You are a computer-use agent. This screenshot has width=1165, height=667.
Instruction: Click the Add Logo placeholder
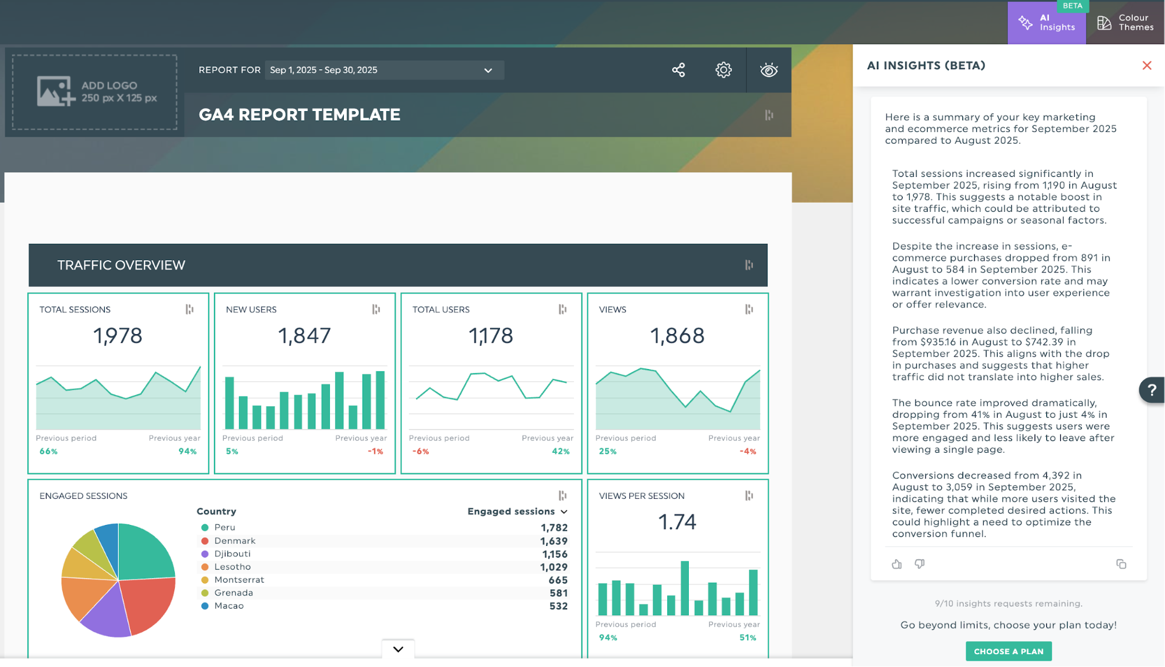(x=95, y=92)
